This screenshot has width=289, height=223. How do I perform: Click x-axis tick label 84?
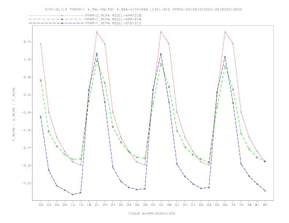pos(265,205)
